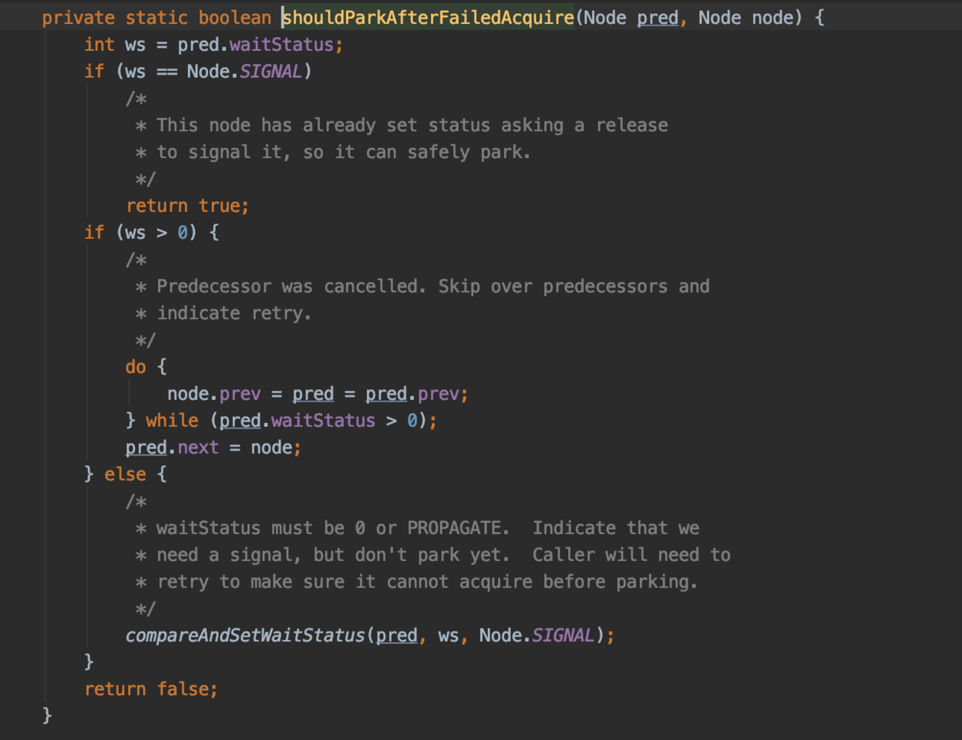Click the word "Predecessor" in the comment
The image size is (962, 740).
point(214,287)
